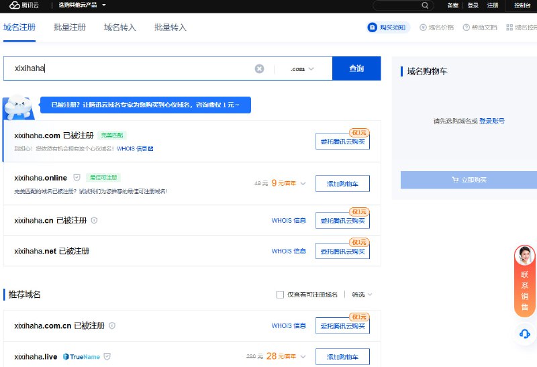Click the 帮助文档 help icon link
Screen dimensions: 537x367
[x=480, y=28]
